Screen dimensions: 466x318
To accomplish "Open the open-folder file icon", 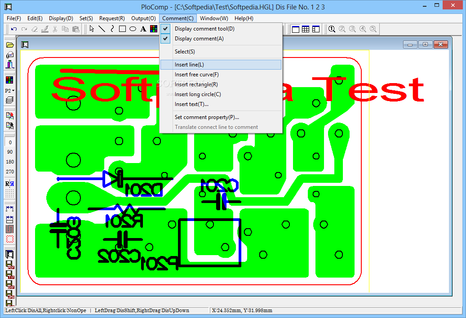I will coord(10,45).
